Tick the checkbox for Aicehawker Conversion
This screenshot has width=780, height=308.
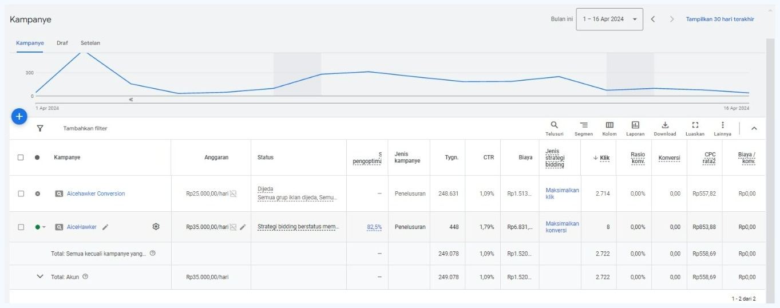tap(21, 194)
